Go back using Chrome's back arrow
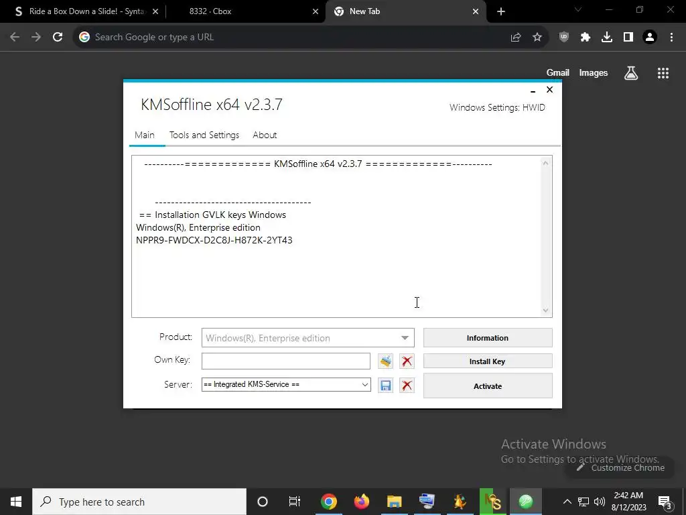 pyautogui.click(x=15, y=38)
